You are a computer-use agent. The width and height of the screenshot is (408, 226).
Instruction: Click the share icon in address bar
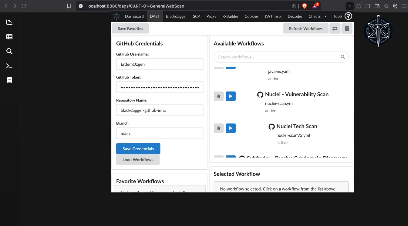click(294, 6)
